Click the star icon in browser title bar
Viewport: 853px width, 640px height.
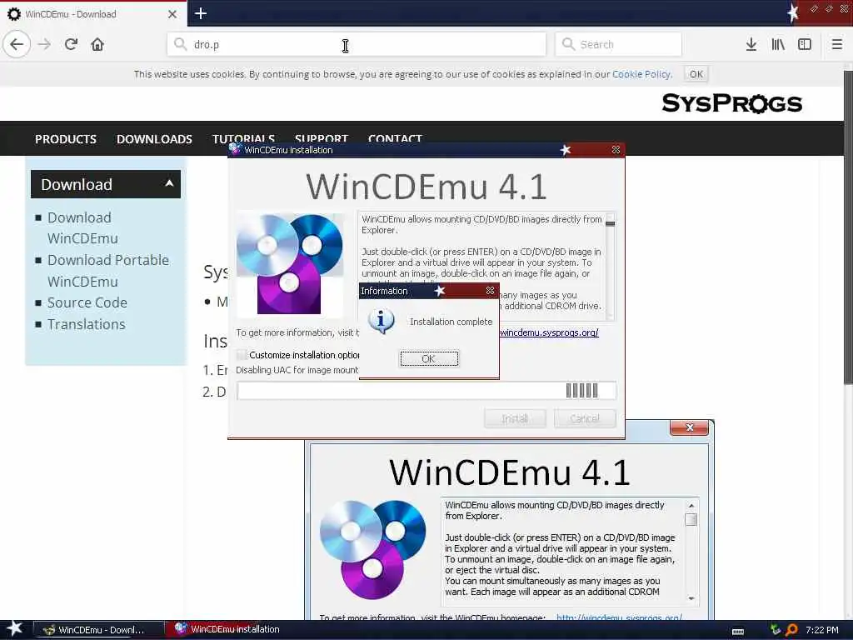click(793, 12)
